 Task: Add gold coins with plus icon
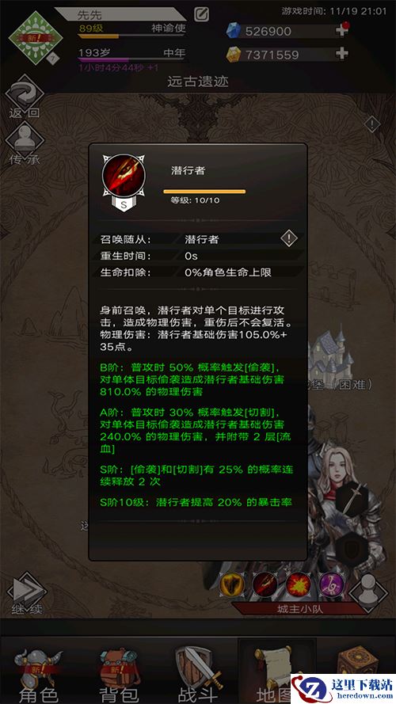342,54
